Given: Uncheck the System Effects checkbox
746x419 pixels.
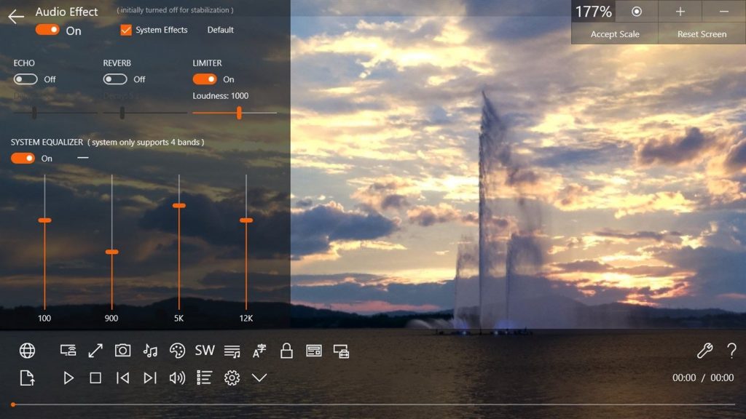Looking at the screenshot, I should point(125,30).
